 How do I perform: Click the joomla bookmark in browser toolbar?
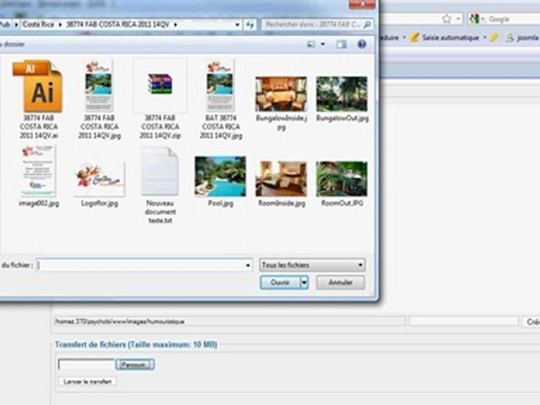click(x=522, y=38)
